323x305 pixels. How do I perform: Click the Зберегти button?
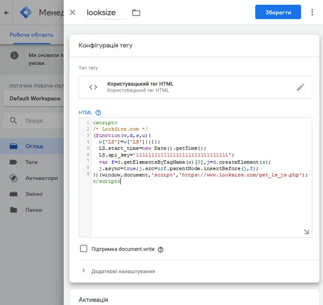(278, 12)
